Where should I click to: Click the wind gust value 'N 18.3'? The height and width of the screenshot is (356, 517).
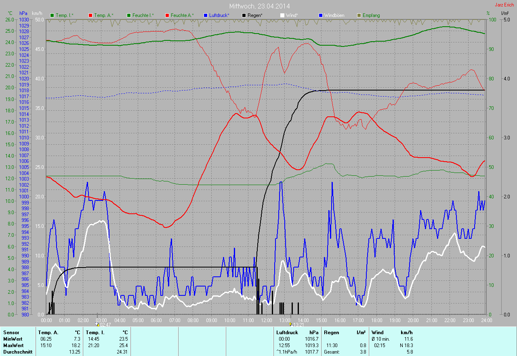coord(406,345)
